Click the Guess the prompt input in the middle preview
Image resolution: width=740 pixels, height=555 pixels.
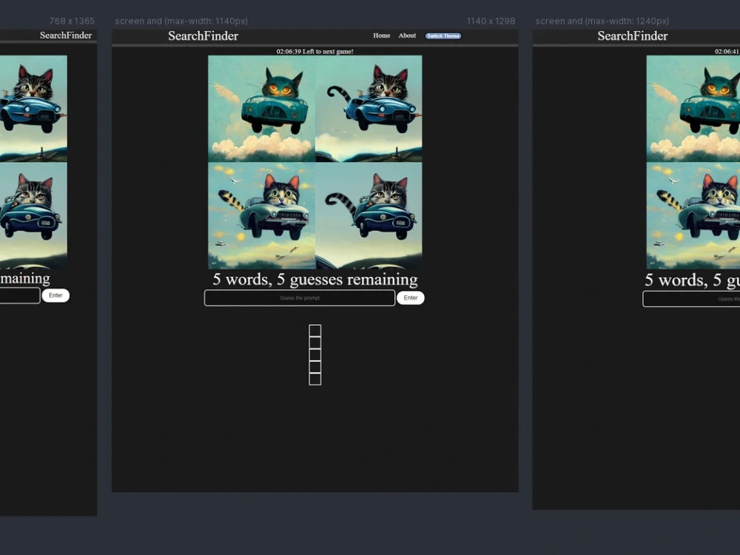pos(300,297)
